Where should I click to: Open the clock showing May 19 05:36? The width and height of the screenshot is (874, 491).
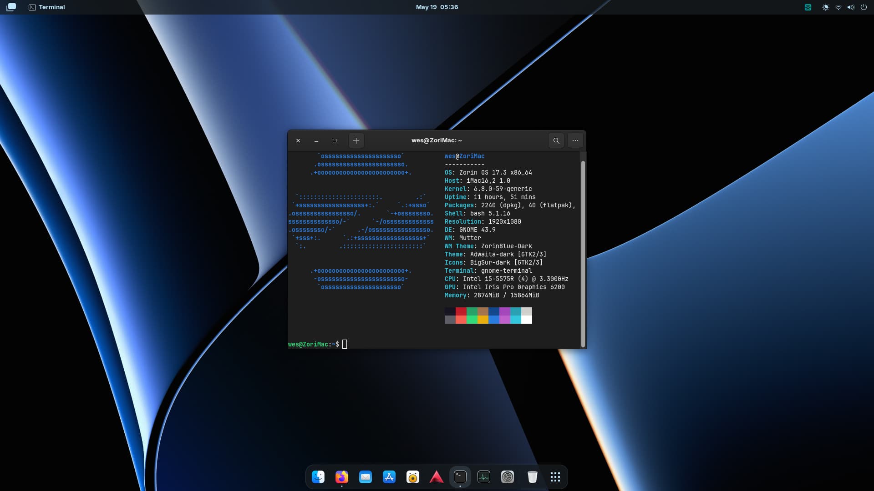coord(437,7)
